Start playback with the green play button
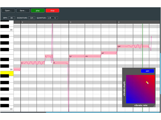 coord(38,11)
